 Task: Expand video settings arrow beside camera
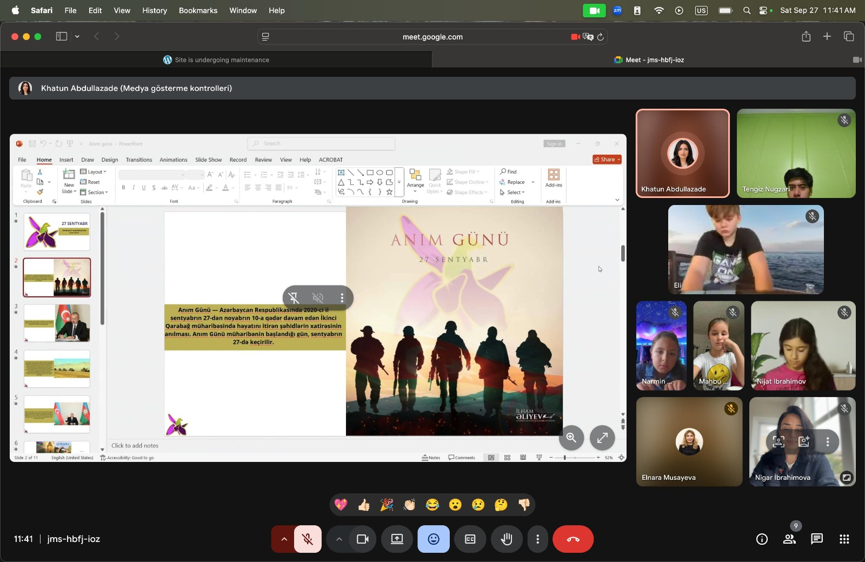(339, 539)
